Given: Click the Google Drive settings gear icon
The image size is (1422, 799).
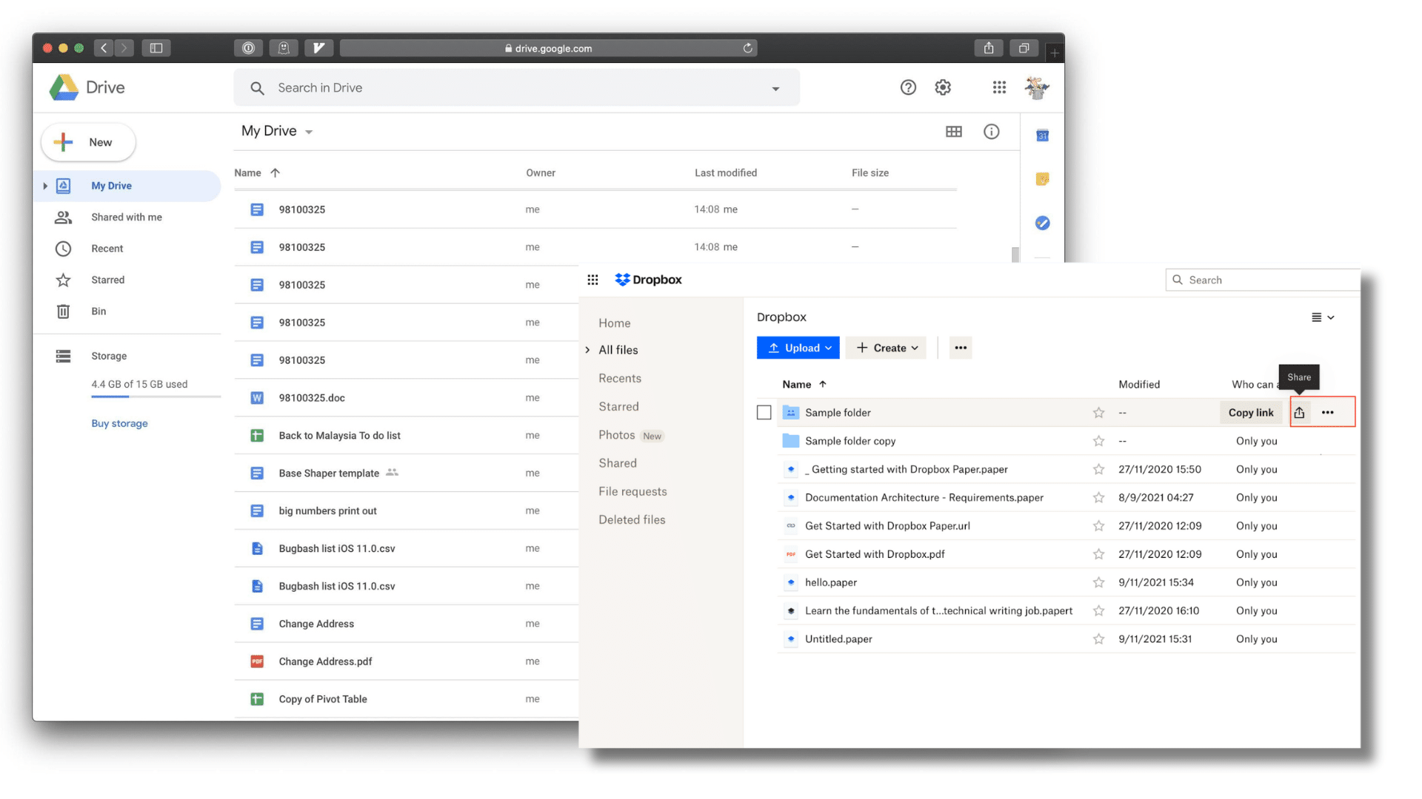Looking at the screenshot, I should pos(943,88).
